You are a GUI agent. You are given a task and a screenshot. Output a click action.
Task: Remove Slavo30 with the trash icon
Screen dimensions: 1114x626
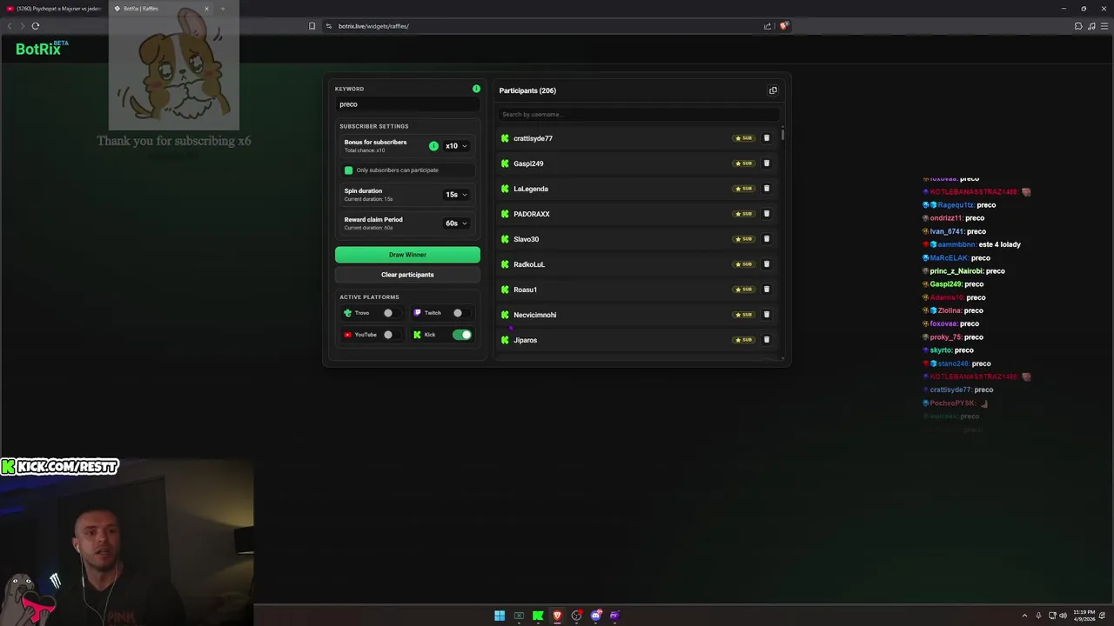(767, 239)
